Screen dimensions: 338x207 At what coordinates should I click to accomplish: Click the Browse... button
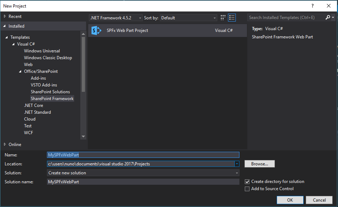(x=260, y=164)
